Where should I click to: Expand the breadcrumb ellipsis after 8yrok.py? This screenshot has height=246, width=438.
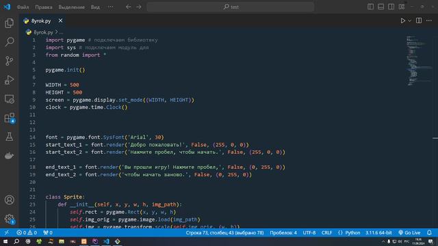point(61,32)
